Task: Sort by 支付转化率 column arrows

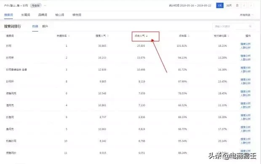Action: coord(228,36)
